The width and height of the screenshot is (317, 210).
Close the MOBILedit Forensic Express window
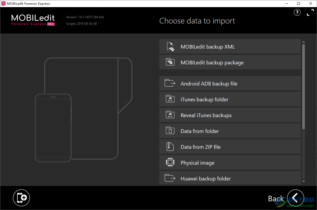click(311, 3)
